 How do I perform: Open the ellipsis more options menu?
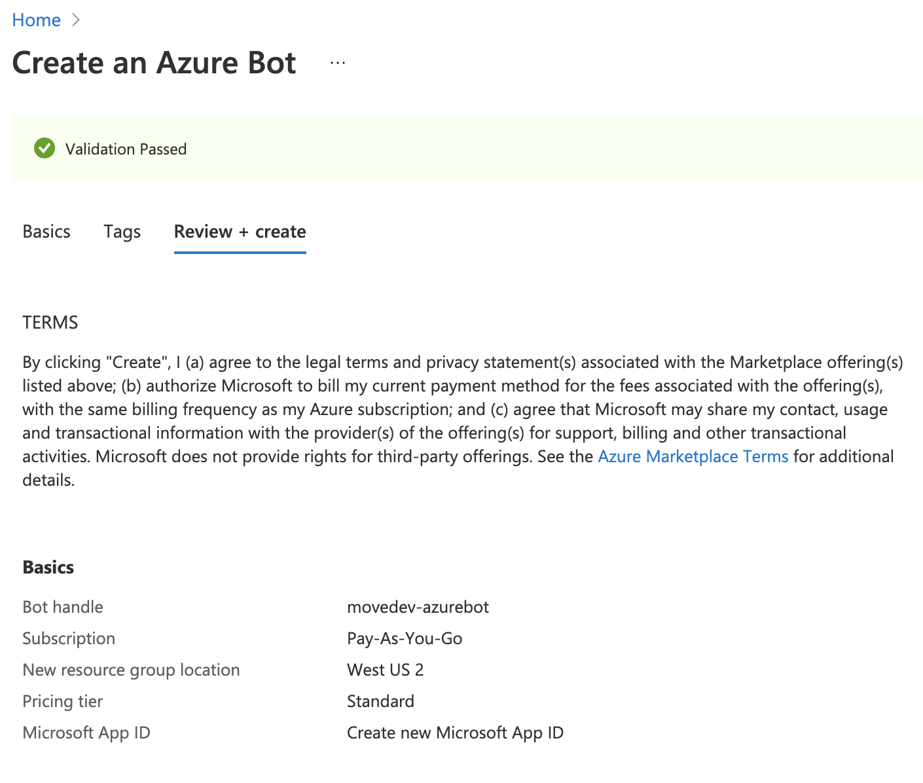point(338,63)
